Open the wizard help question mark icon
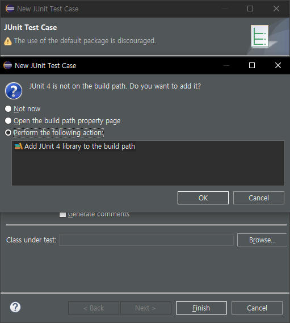The width and height of the screenshot is (290, 323). [x=15, y=307]
